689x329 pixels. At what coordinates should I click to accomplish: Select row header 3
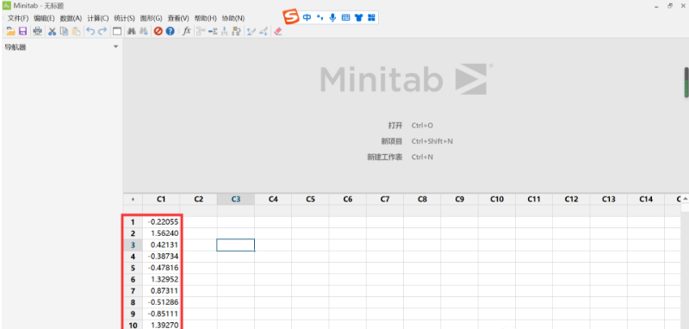(133, 245)
